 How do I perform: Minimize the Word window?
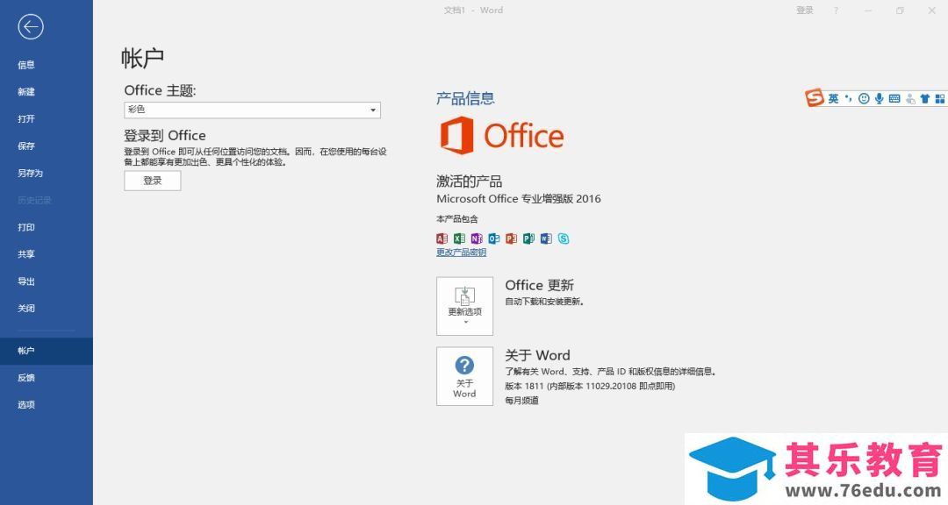coord(868,11)
